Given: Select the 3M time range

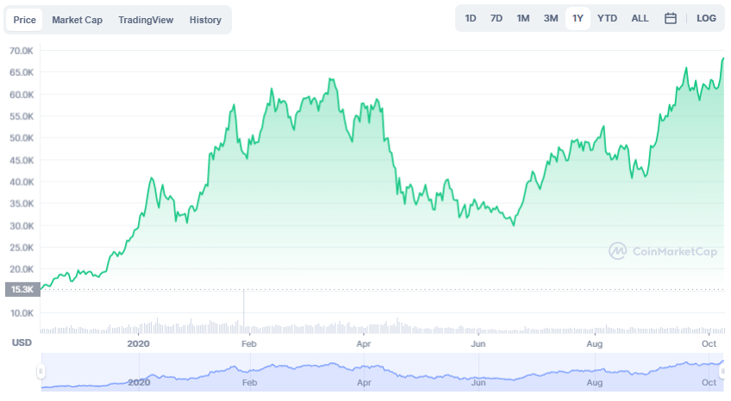Looking at the screenshot, I should tap(551, 19).
